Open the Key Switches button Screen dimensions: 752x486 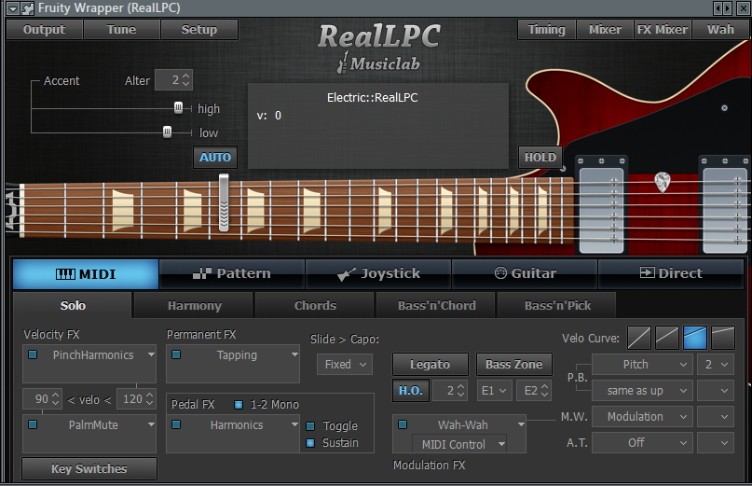[x=89, y=468]
